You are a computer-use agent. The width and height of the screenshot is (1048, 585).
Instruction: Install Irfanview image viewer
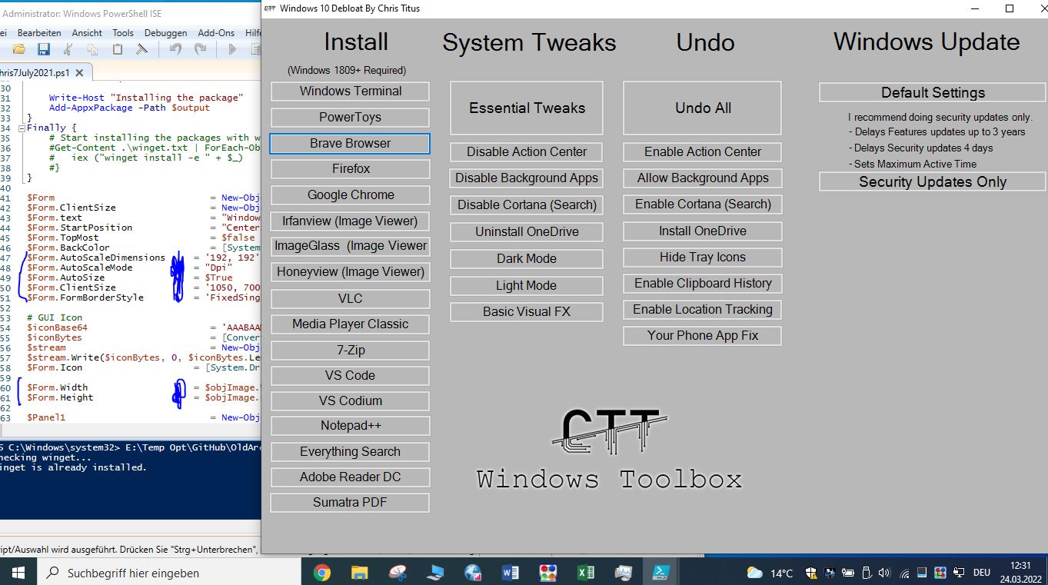[351, 221]
